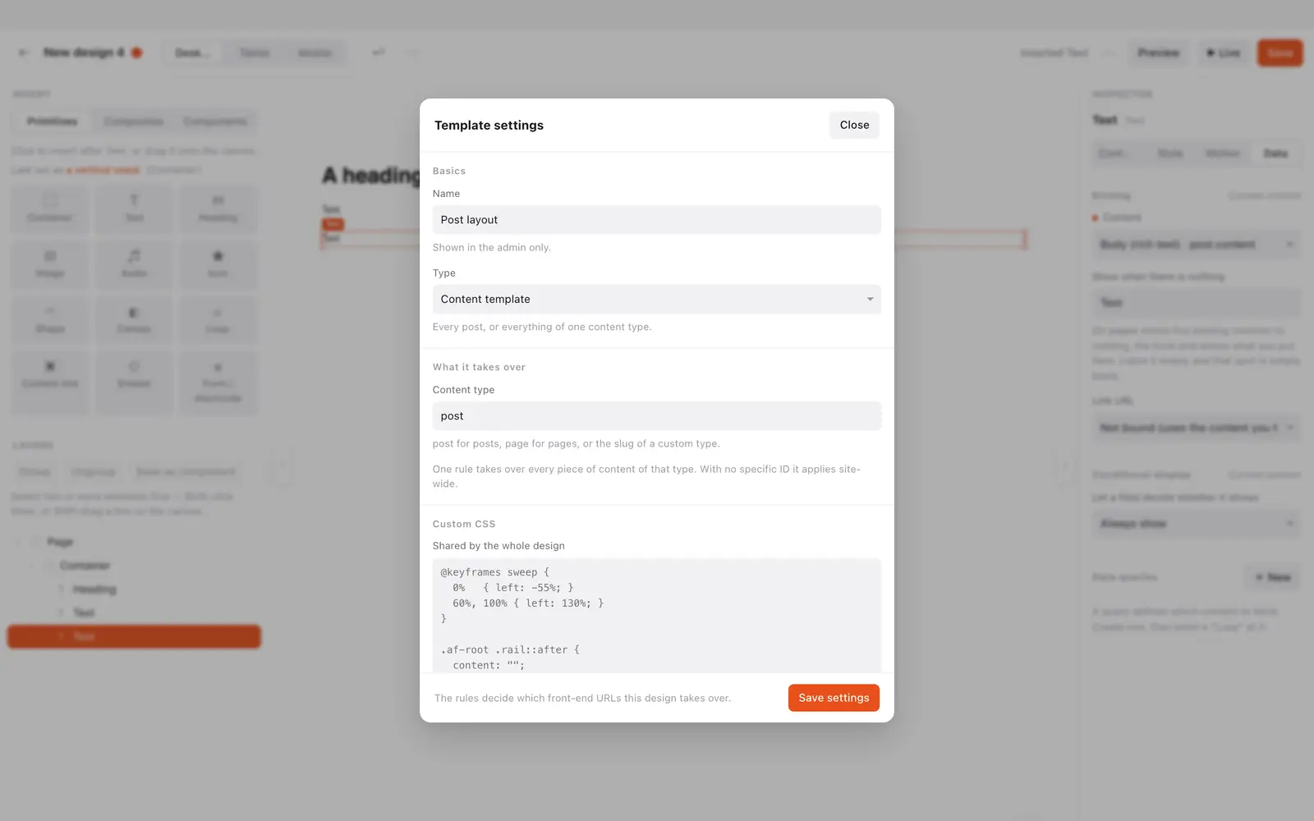Screen dimensions: 1314x821
Task: Open the Type dropdown showing Content template
Action: point(656,299)
